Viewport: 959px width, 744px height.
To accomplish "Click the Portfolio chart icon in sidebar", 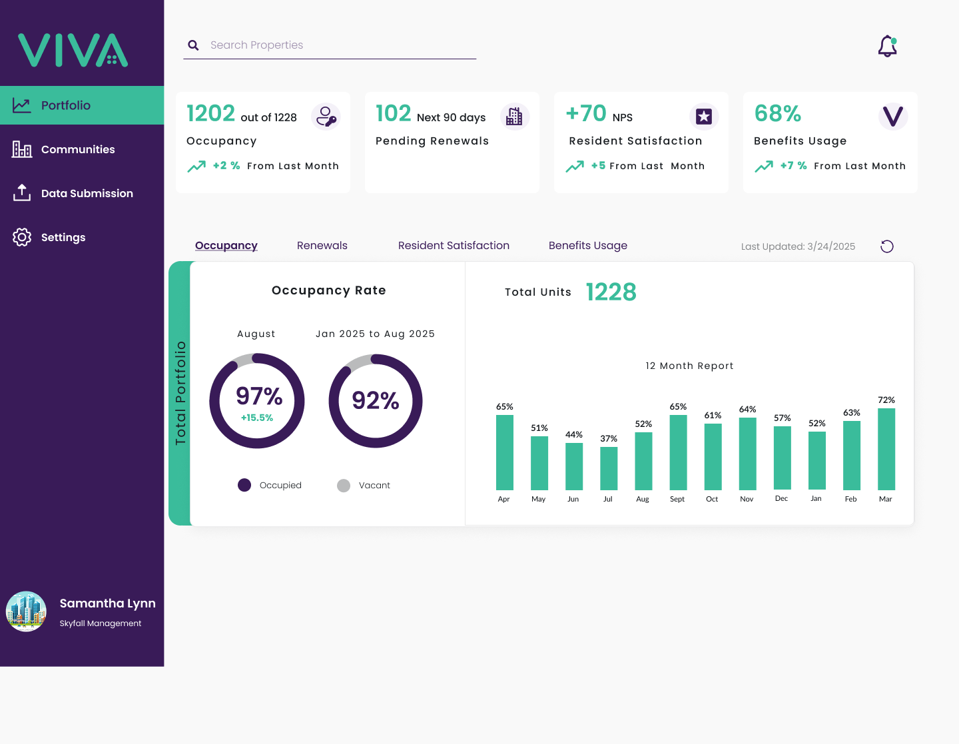I will pyautogui.click(x=22, y=105).
